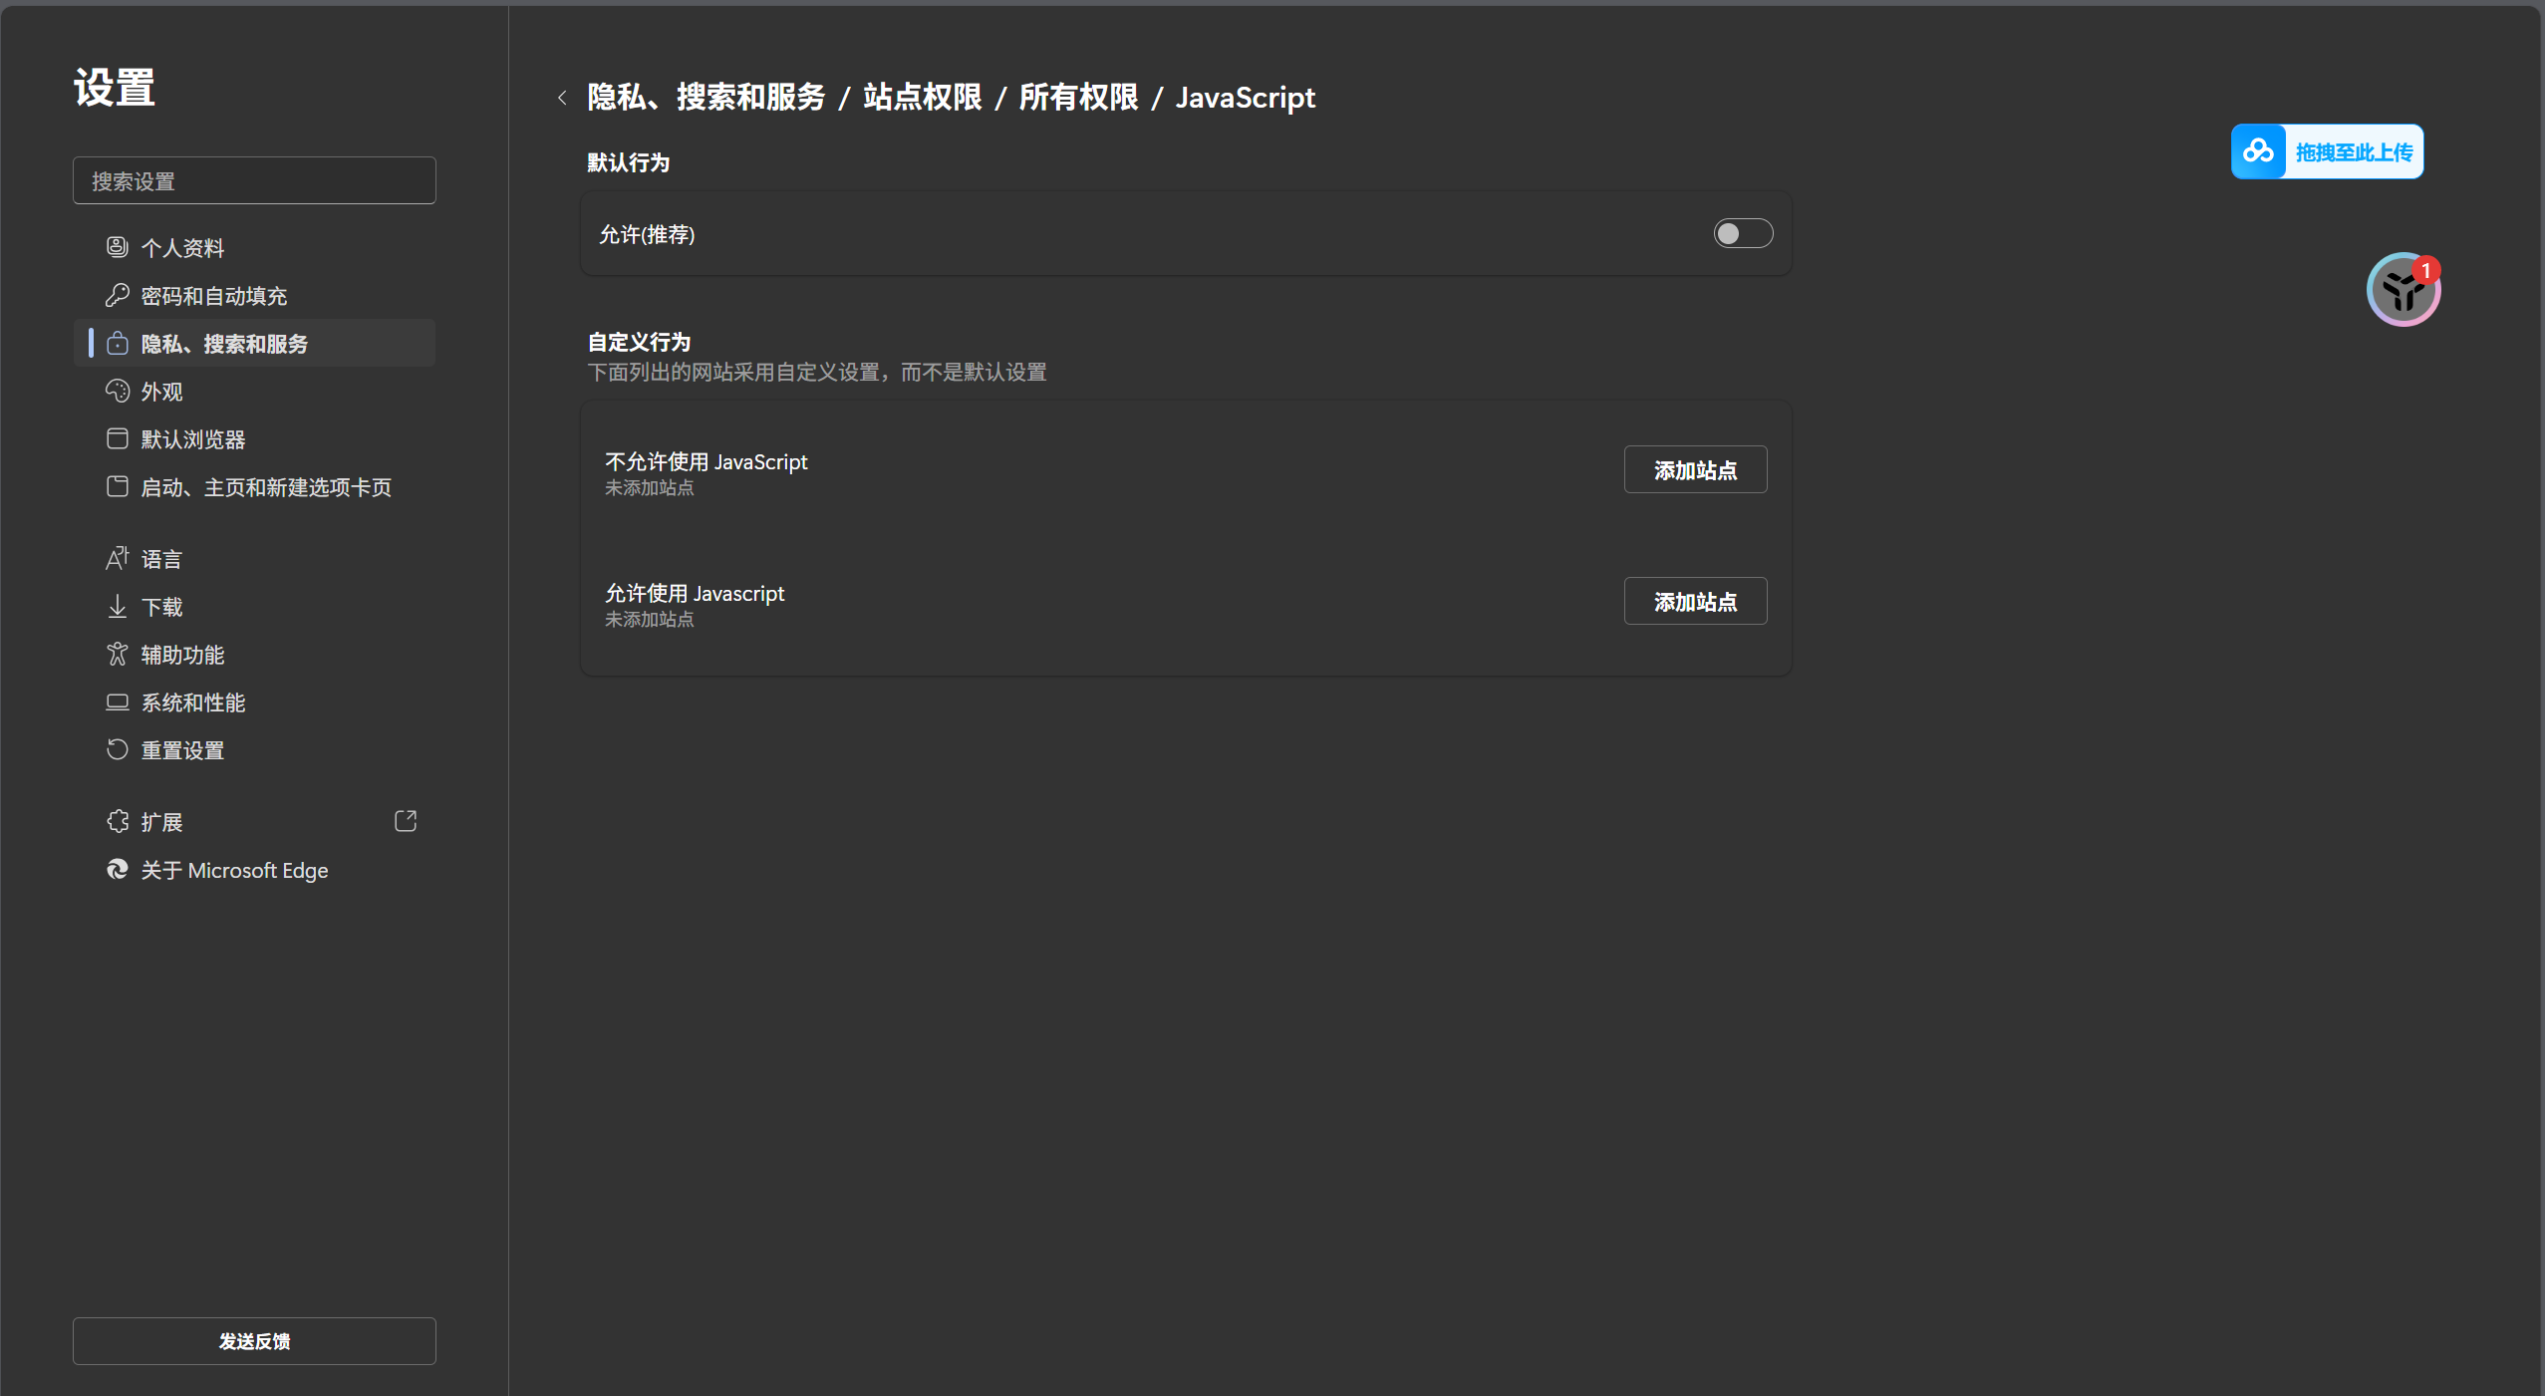
Task: Click the 发送反馈 button
Action: tap(254, 1340)
